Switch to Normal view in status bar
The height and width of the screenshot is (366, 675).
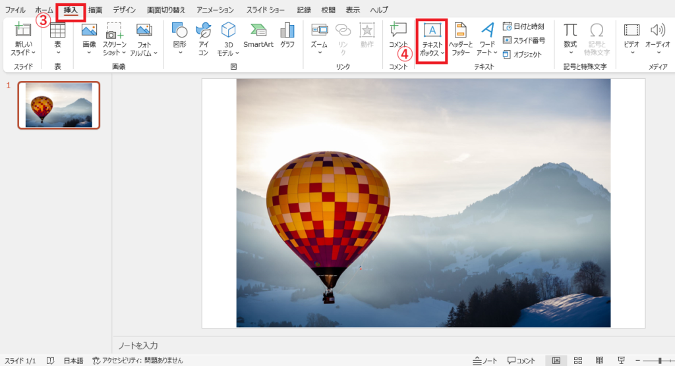tap(556, 361)
